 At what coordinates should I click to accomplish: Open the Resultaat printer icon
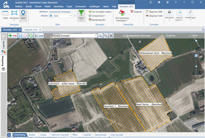tap(169, 12)
